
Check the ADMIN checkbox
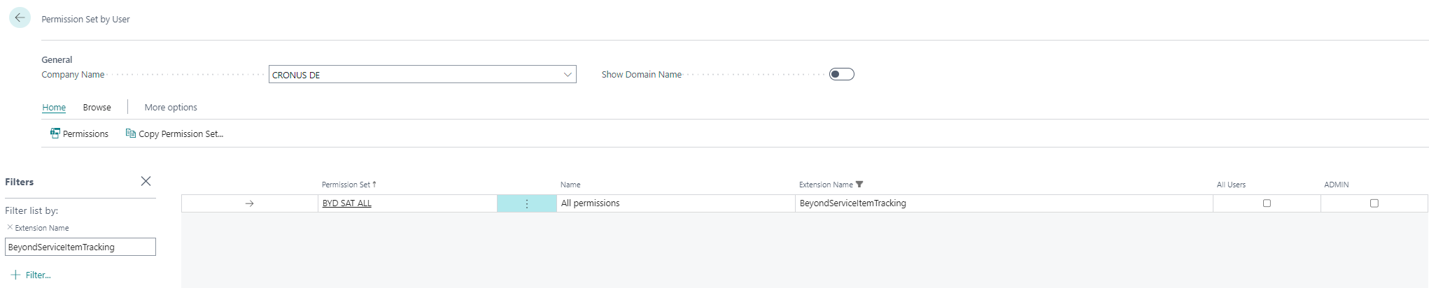1374,203
